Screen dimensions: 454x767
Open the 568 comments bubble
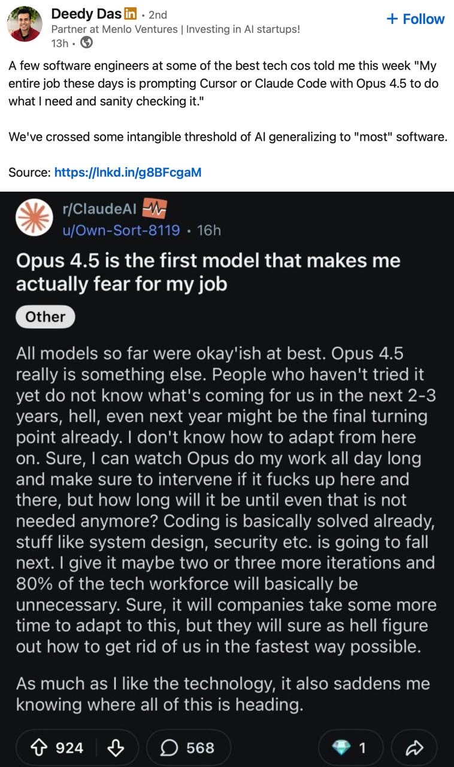(x=188, y=747)
